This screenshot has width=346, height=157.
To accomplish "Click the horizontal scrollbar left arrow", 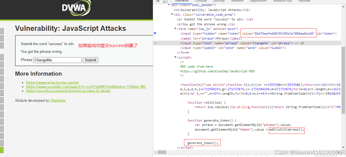I will (155, 152).
